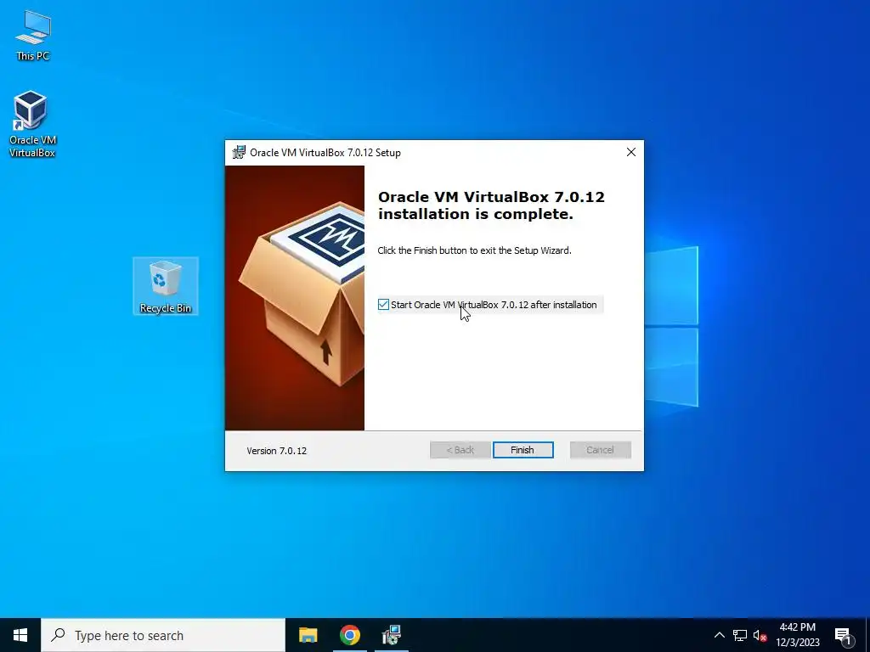Launch Google Chrome from taskbar
Screen dimensions: 870x652
[349, 635]
